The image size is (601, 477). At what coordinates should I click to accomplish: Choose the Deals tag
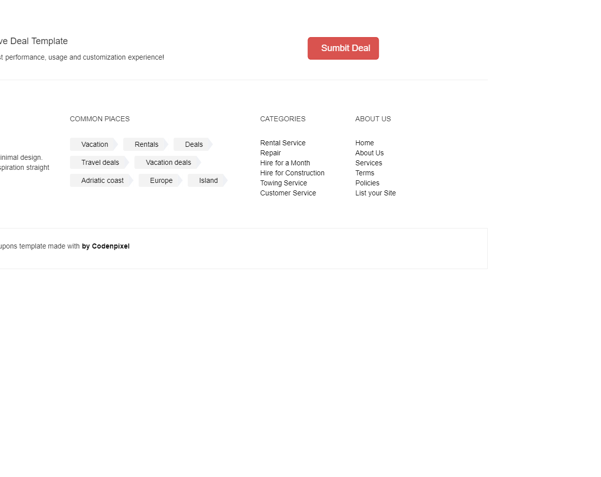(x=193, y=144)
